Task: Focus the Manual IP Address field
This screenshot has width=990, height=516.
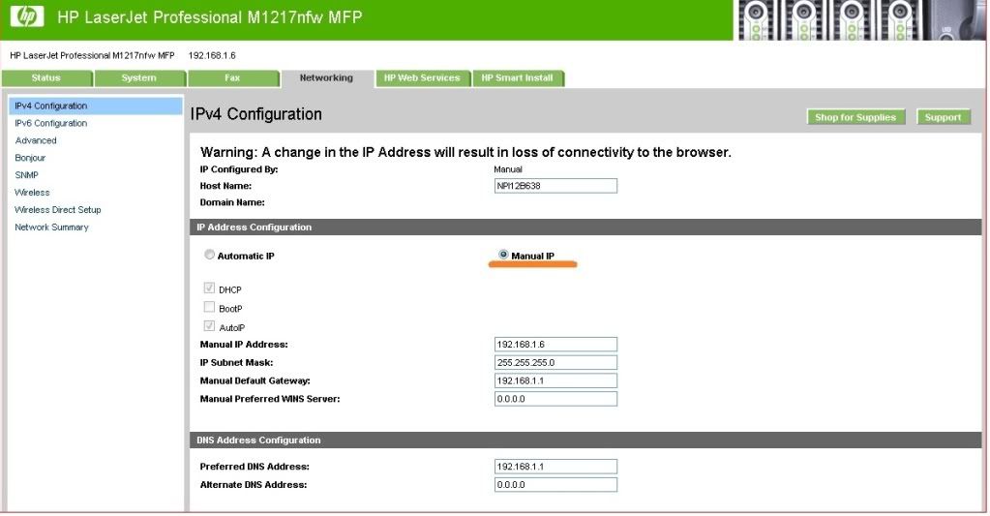Action: tap(555, 345)
